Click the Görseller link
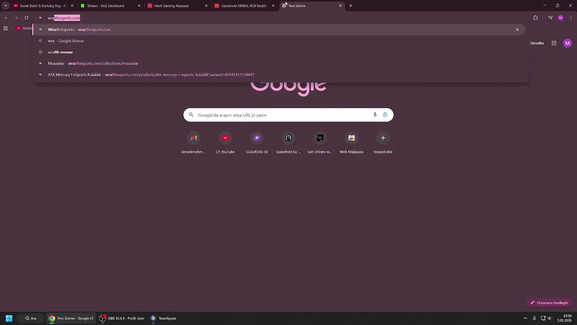 point(536,43)
